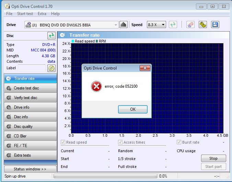
Task: Click the CD Bler sidebar icon
Action: coord(9,136)
